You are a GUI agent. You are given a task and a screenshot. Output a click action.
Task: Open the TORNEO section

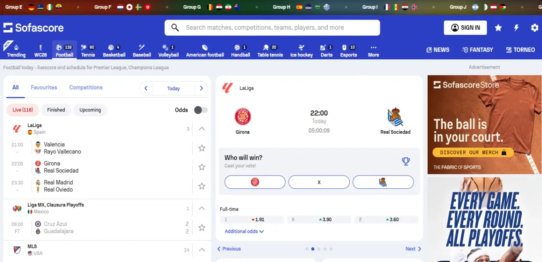pos(520,50)
